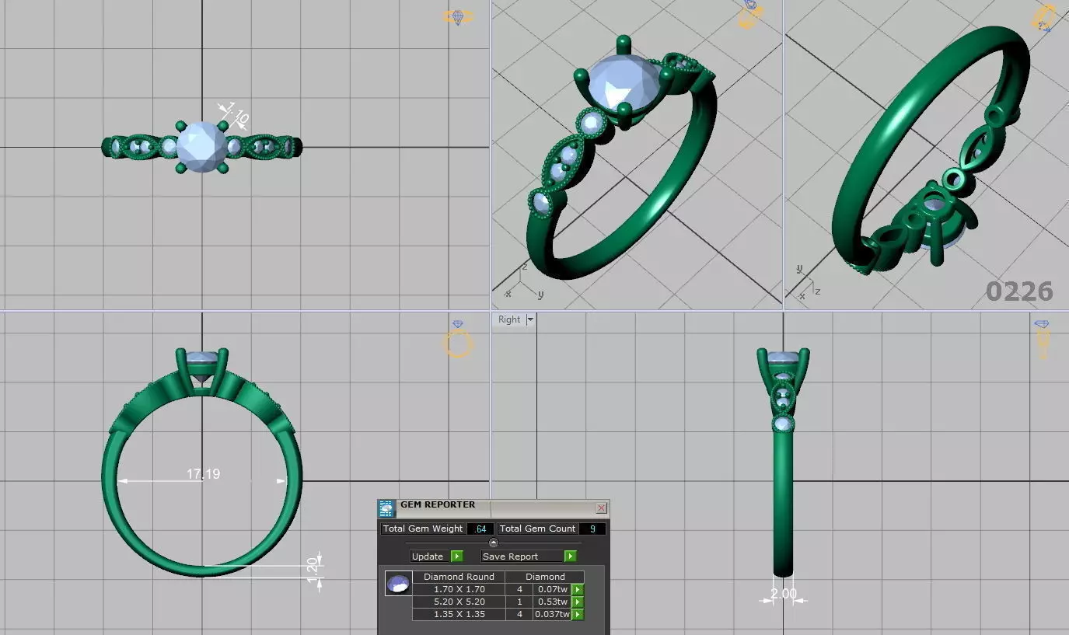
Task: Close the Gem Reporter panel
Action: click(601, 508)
